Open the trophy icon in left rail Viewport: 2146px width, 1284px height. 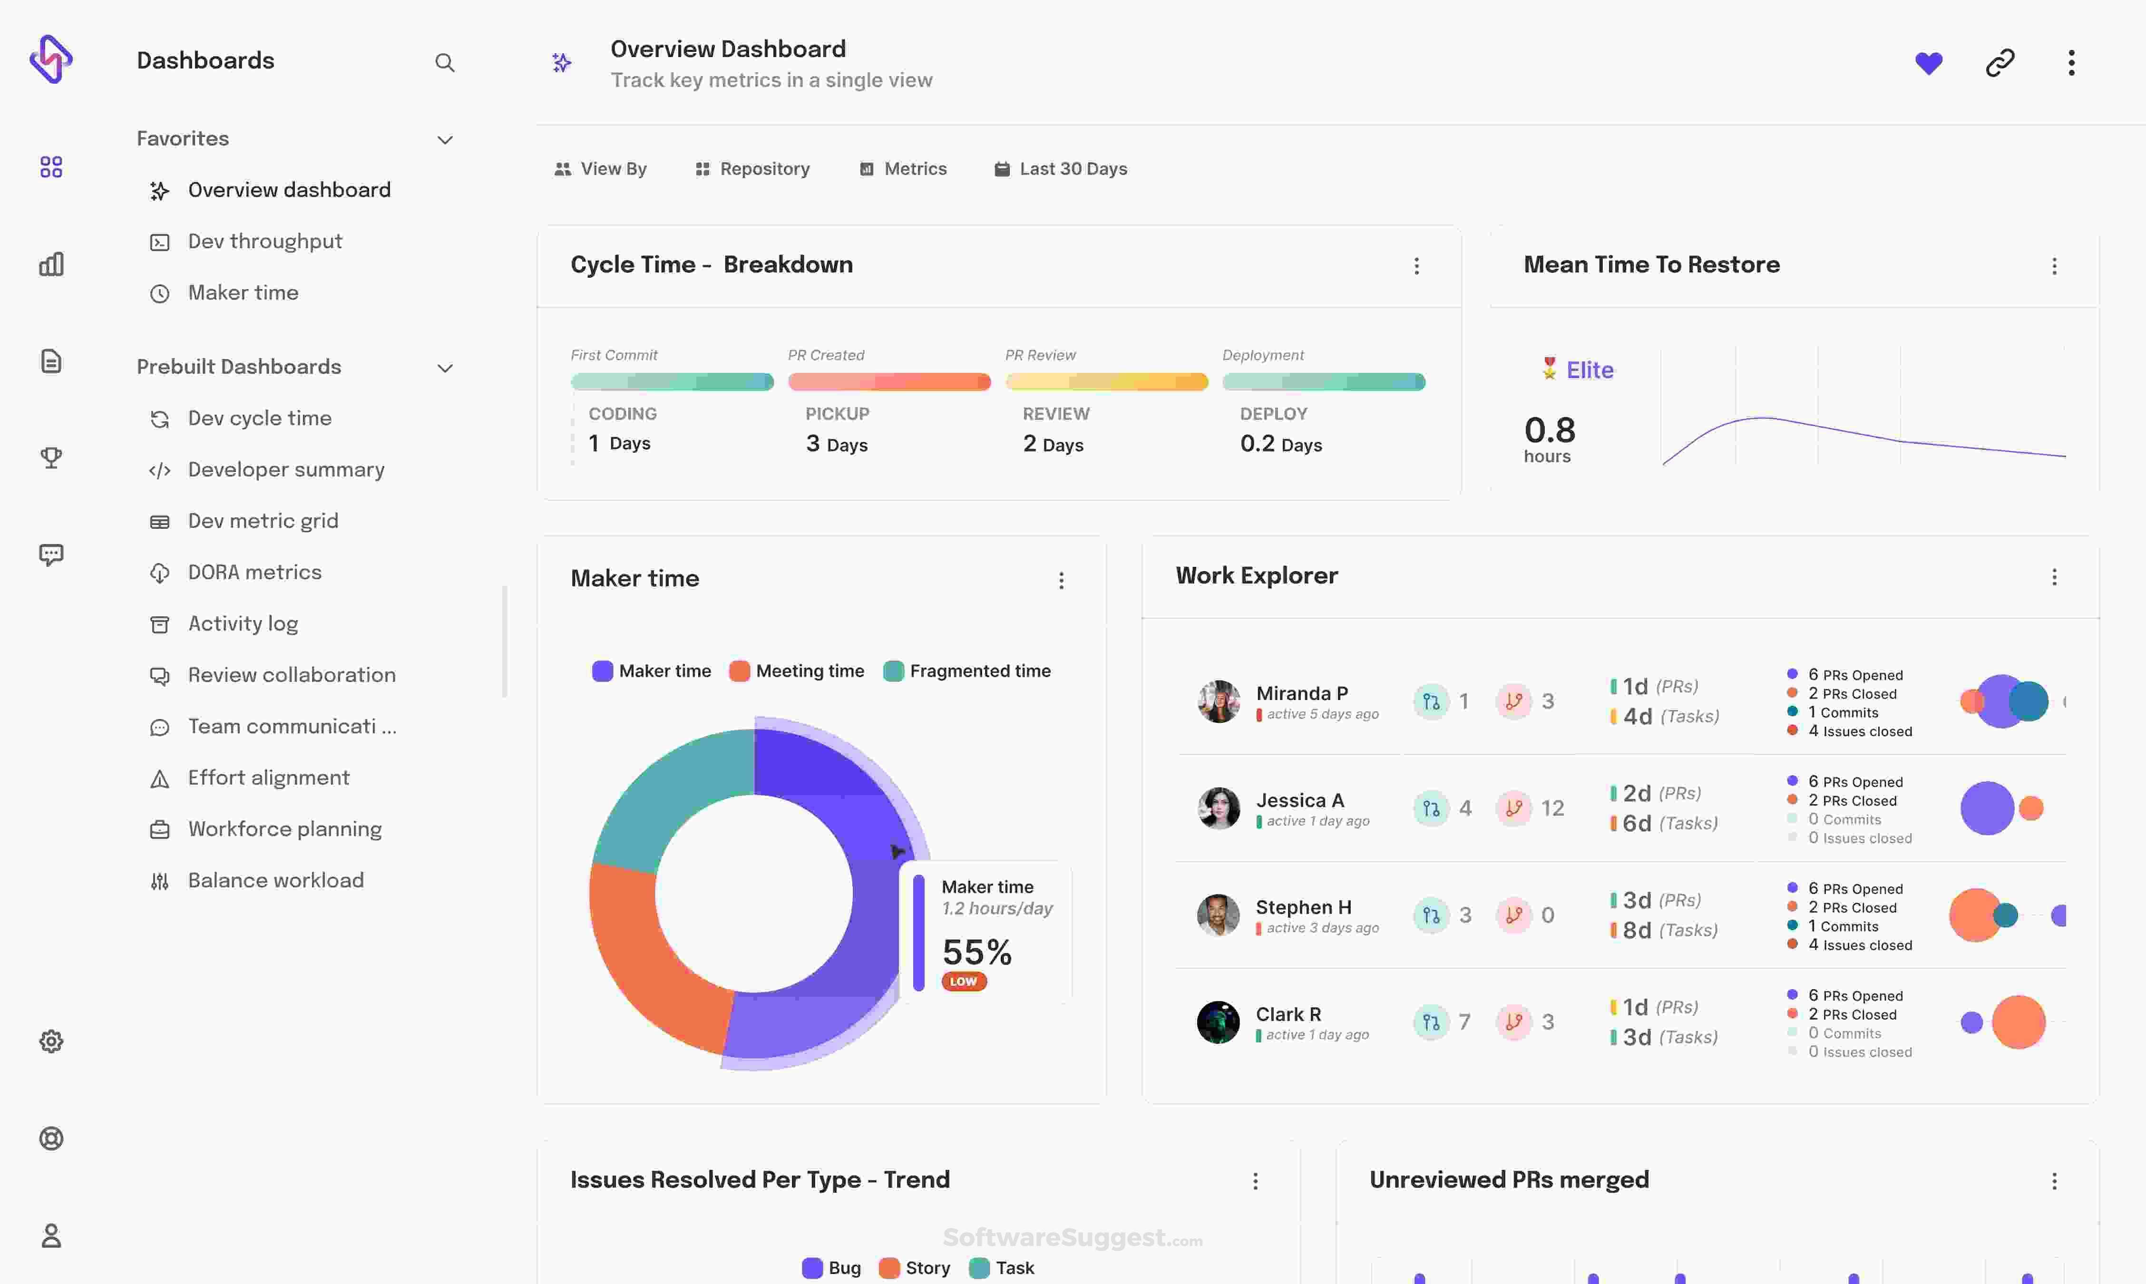click(51, 457)
